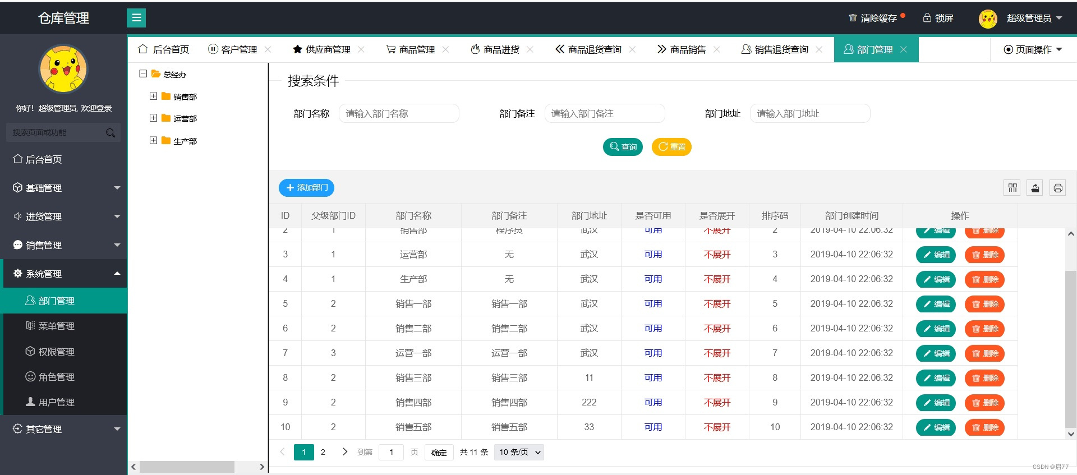Delete the 生产部 row
This screenshot has width=1077, height=475.
click(x=984, y=279)
